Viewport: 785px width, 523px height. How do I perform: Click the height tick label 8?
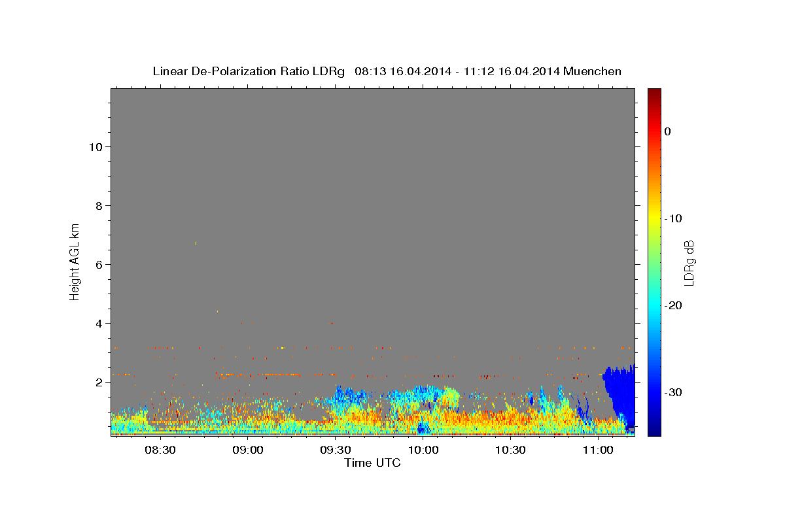tap(99, 206)
